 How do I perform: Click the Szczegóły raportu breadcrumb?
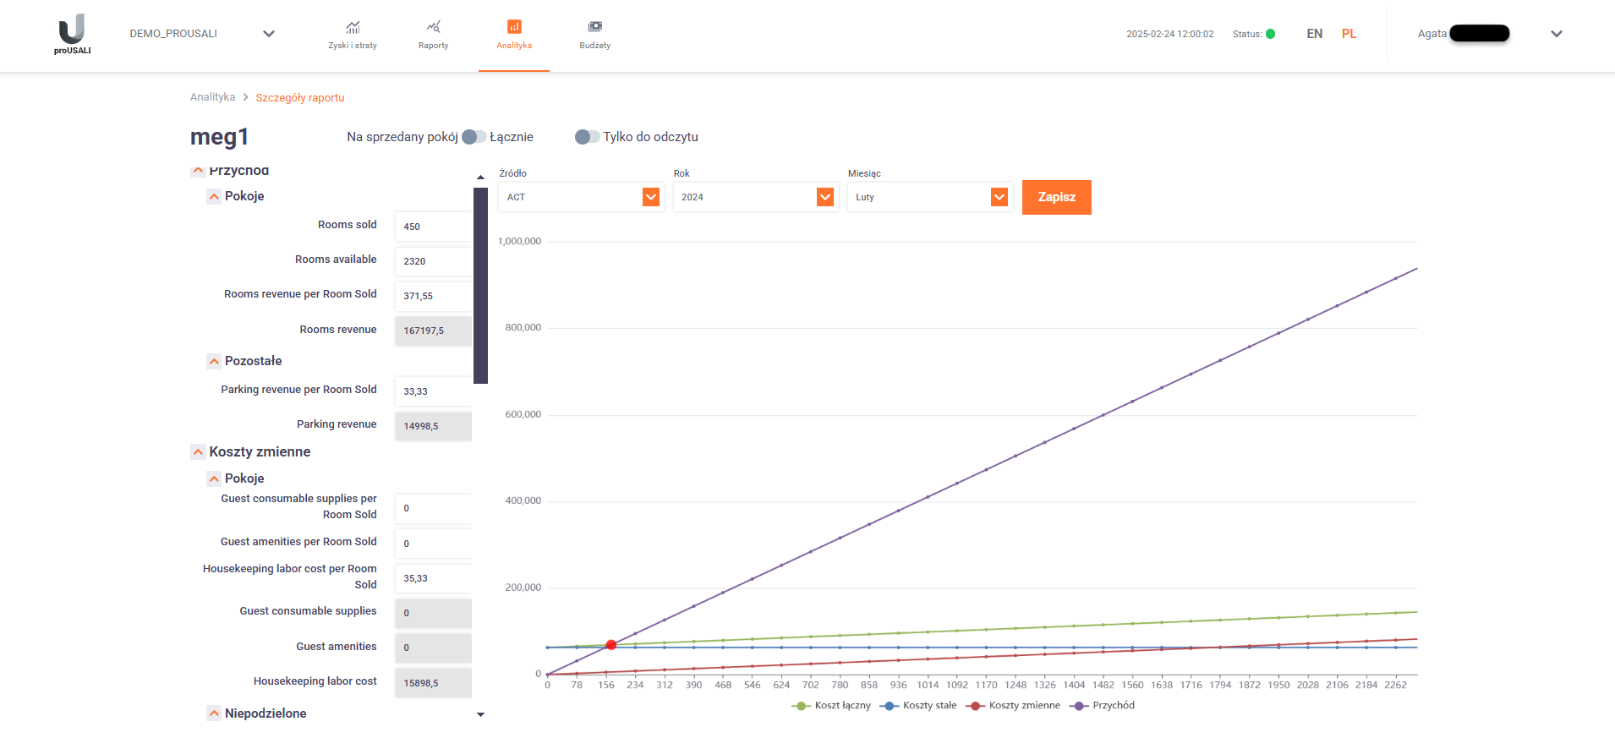pyautogui.click(x=300, y=97)
